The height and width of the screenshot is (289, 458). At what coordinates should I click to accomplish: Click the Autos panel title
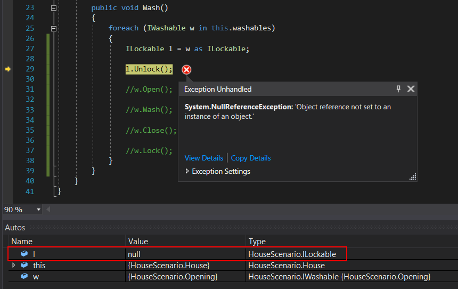(x=15, y=228)
